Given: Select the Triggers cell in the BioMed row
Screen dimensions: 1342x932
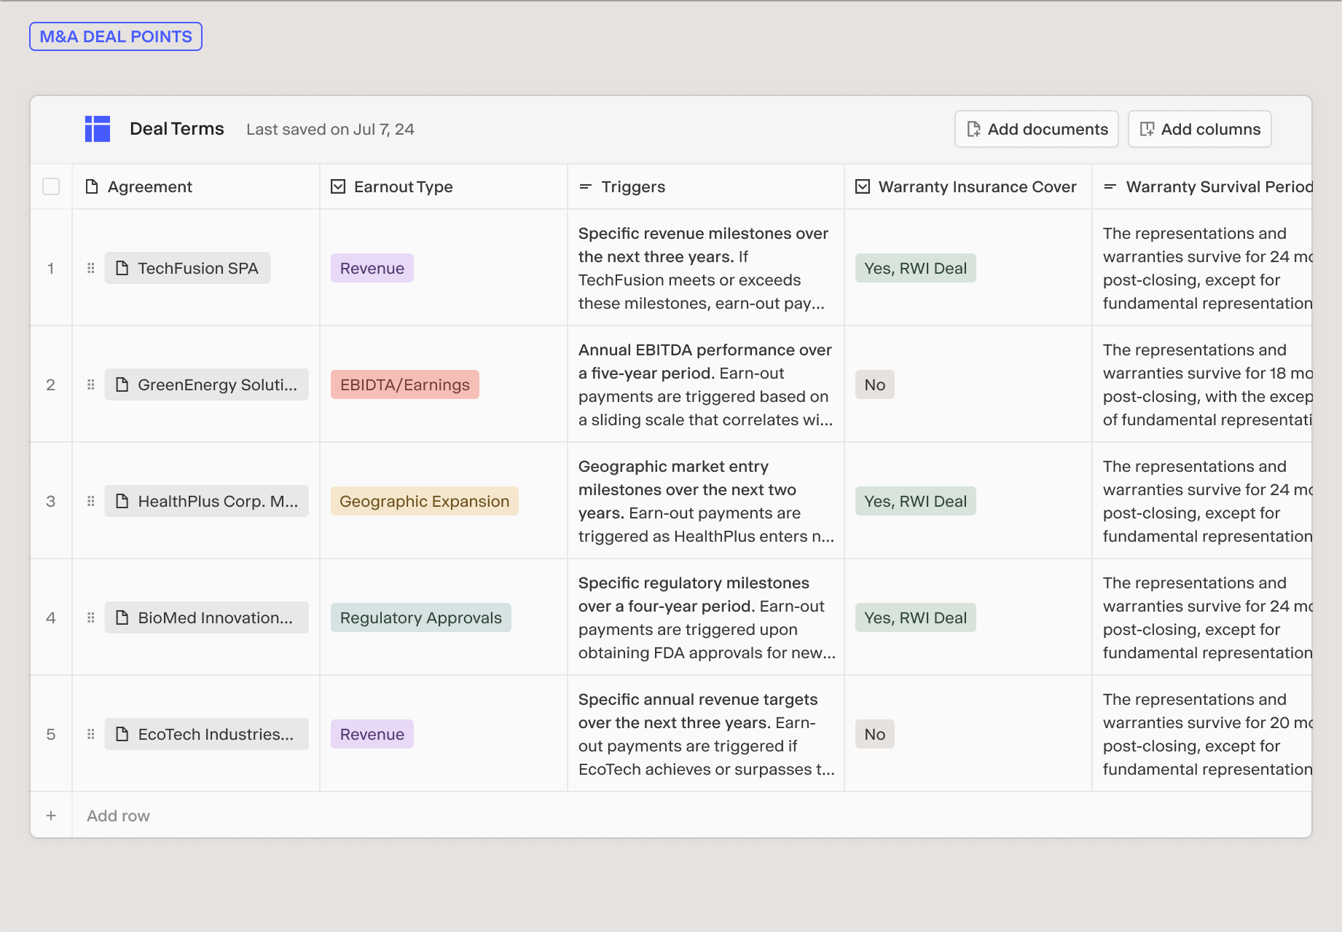Looking at the screenshot, I should [705, 617].
